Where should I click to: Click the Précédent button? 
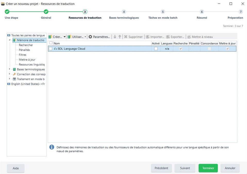161,168
